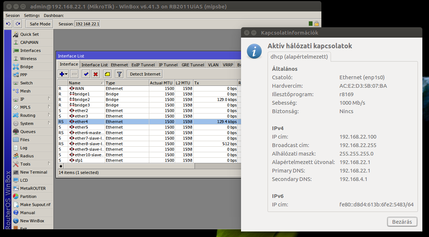Toggle Safe Mode on
The height and width of the screenshot is (237, 429).
coord(39,24)
